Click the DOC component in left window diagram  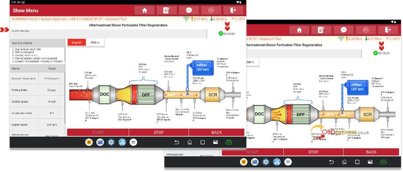click(105, 95)
